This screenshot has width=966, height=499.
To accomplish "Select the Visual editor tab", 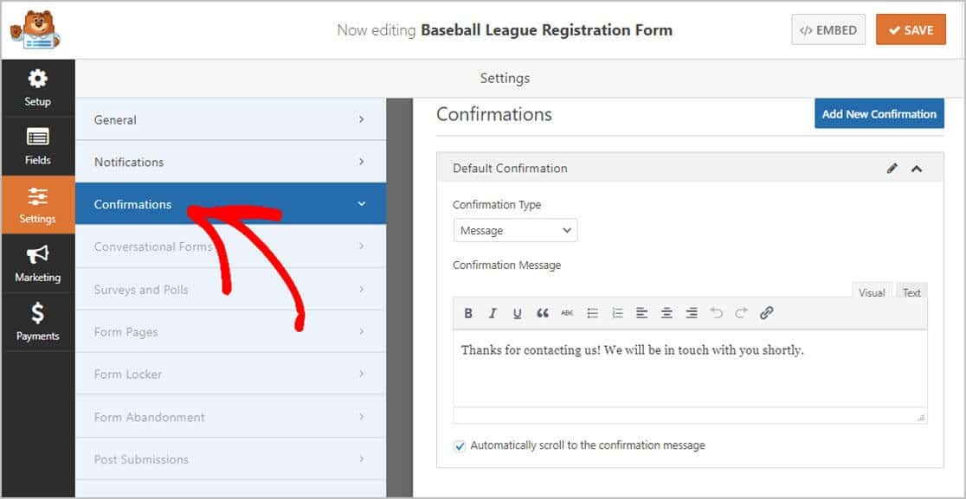I will pyautogui.click(x=872, y=292).
